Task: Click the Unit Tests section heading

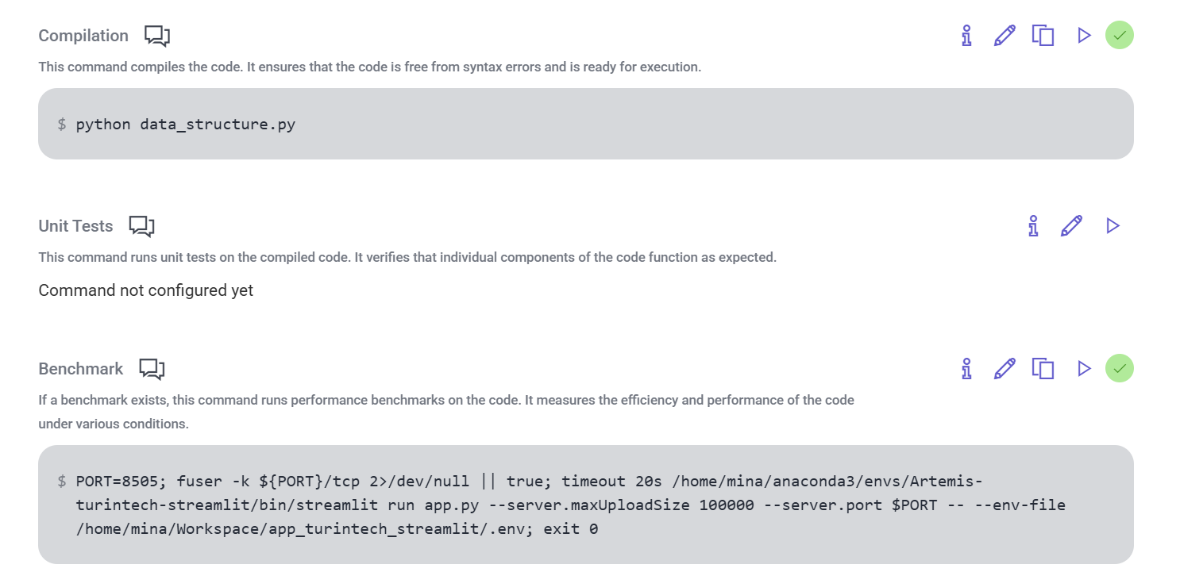Action: (x=75, y=226)
